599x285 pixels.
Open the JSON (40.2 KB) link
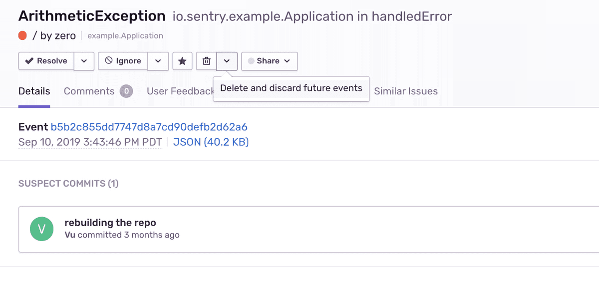211,142
